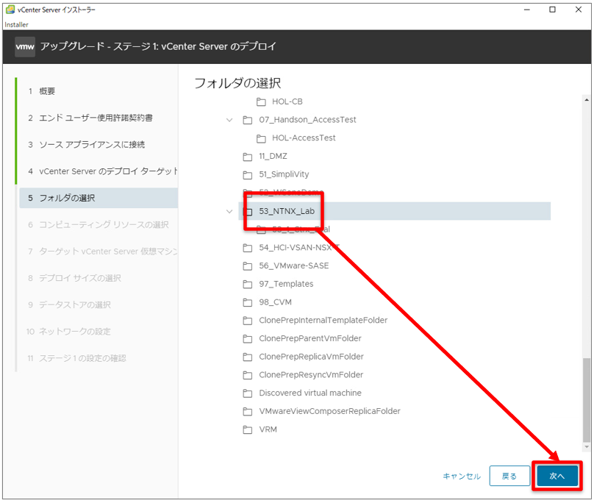Viewport: 594px width, 503px height.
Task: Click folder icon beside ClonePrepResyncVmFolder
Action: click(x=247, y=375)
